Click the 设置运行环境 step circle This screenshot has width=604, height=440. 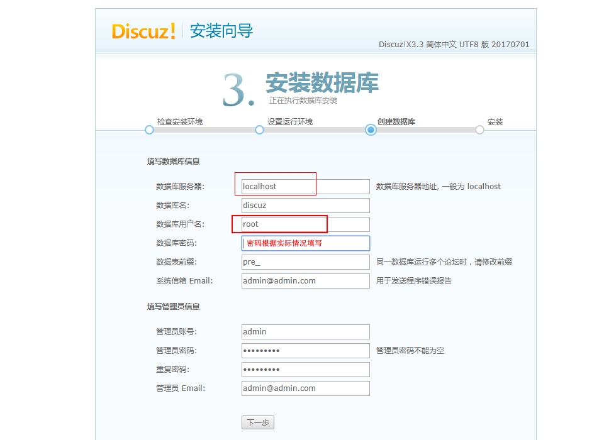(259, 129)
